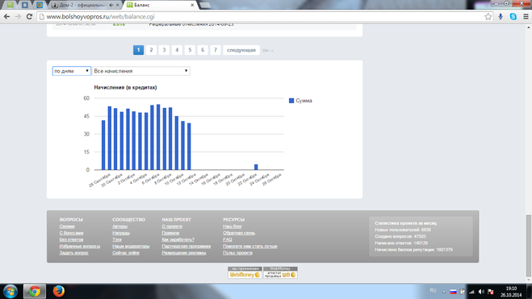Switch to the first green pinned tab
532x299 pixels.
coord(10,5)
